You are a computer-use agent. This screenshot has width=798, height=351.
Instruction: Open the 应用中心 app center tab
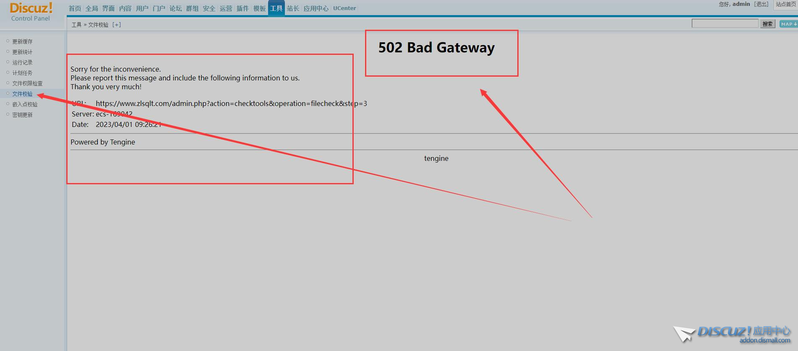tap(316, 8)
